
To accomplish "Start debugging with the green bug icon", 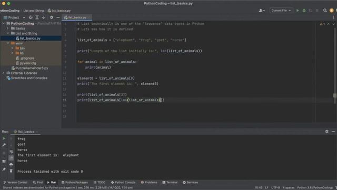I will (x=304, y=11).
